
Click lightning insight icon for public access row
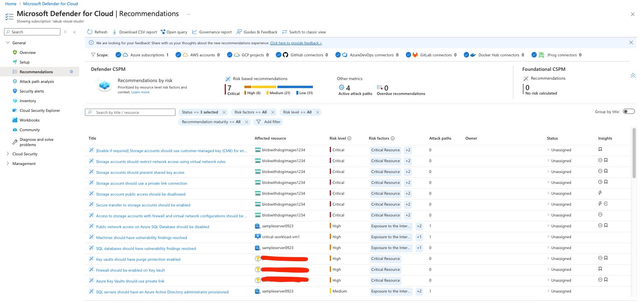click(x=600, y=193)
